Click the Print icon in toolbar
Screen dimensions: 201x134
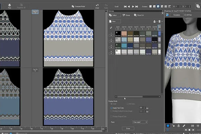[9, 6]
